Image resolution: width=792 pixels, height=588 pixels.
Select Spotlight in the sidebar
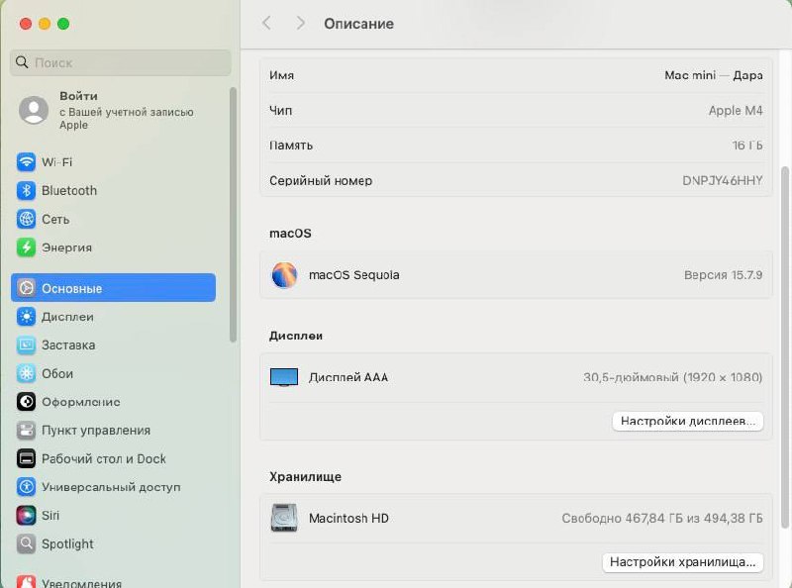click(x=113, y=544)
